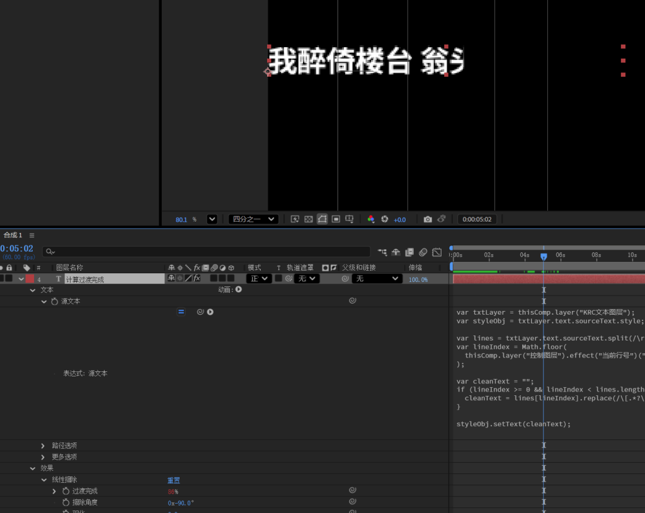Toggle the enable expression equals button
This screenshot has width=645, height=513.
coord(181,312)
